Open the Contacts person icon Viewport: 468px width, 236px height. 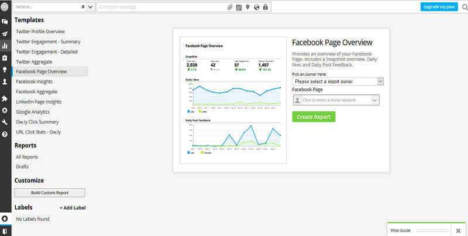click(x=5, y=82)
